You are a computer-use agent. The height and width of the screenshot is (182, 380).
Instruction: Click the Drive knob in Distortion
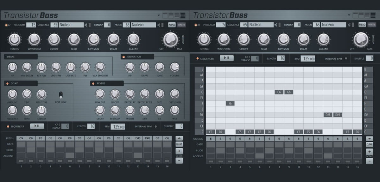[144, 67]
